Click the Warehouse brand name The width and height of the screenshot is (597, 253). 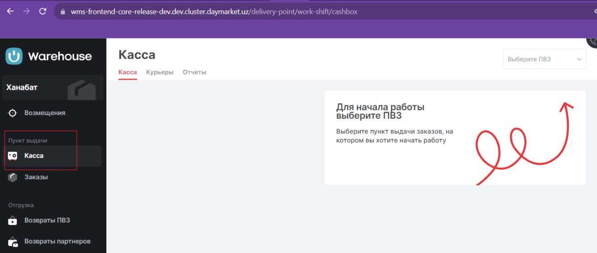(60, 56)
